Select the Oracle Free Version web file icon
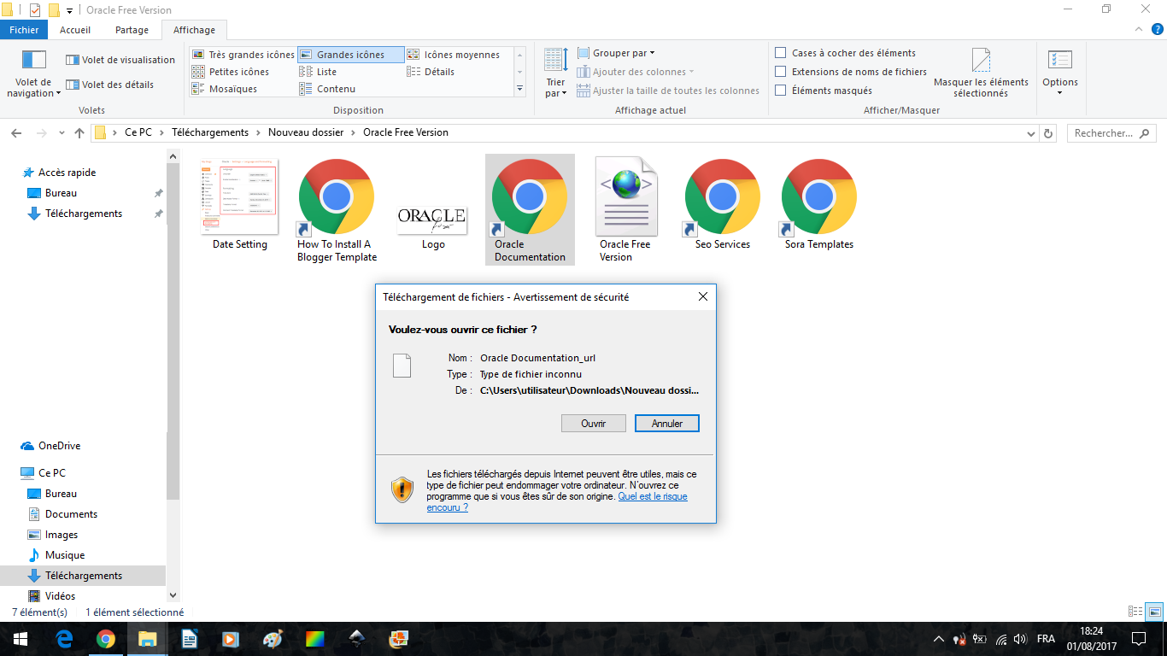Screen dimensions: 1167x656 pos(625,197)
